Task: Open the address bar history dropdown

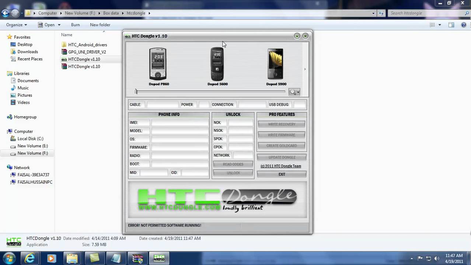Action: tap(373, 13)
